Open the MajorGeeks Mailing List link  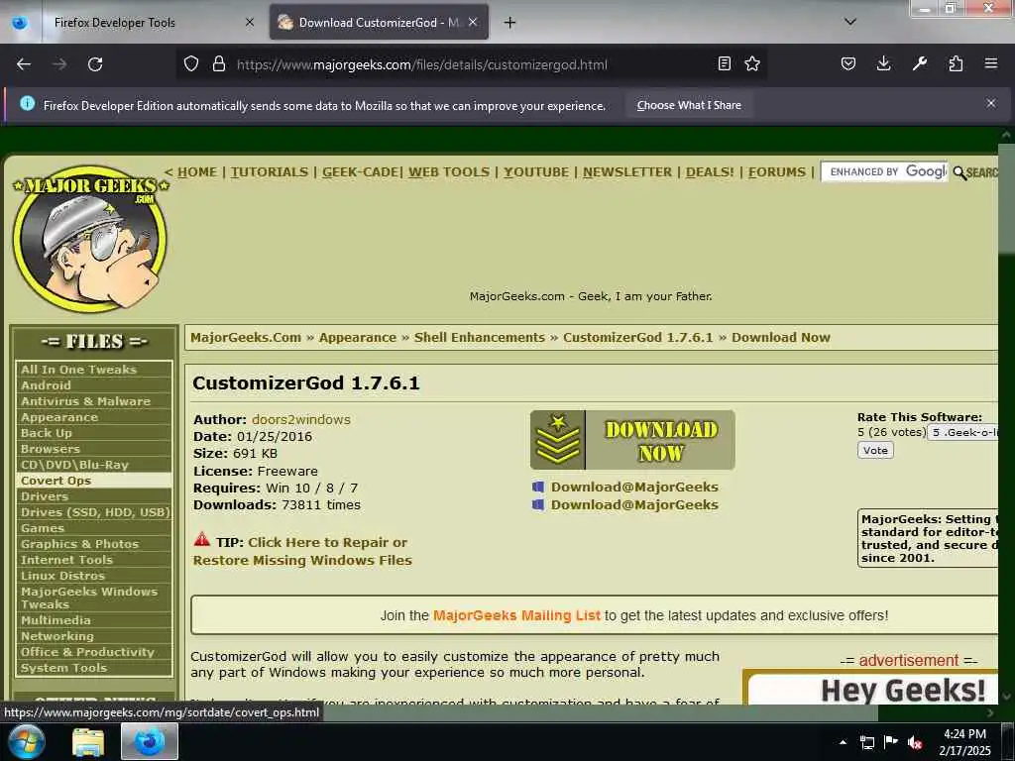coord(516,615)
